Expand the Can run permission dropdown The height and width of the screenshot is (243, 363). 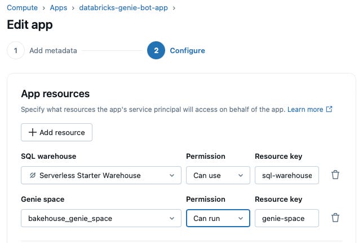point(218,218)
